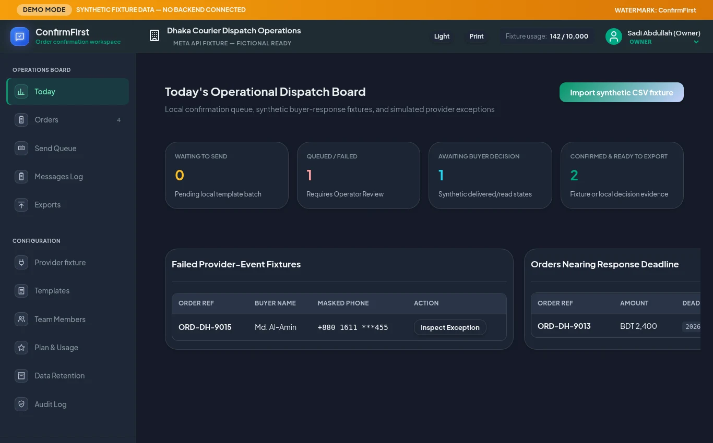Click the Print button
This screenshot has height=443, width=713.
[x=477, y=36]
